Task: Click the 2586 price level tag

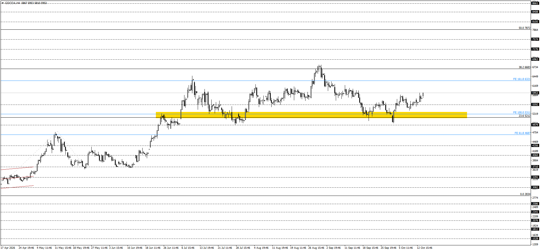Action: (x=535, y=204)
